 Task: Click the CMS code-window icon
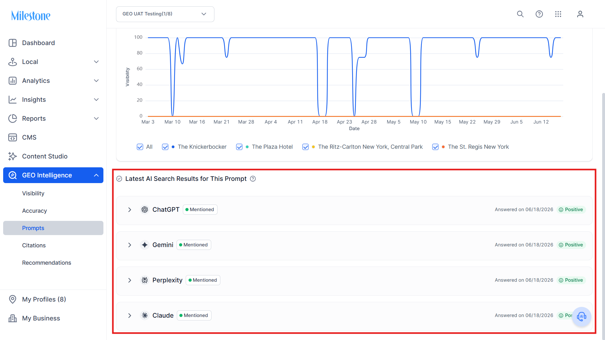pos(13,137)
